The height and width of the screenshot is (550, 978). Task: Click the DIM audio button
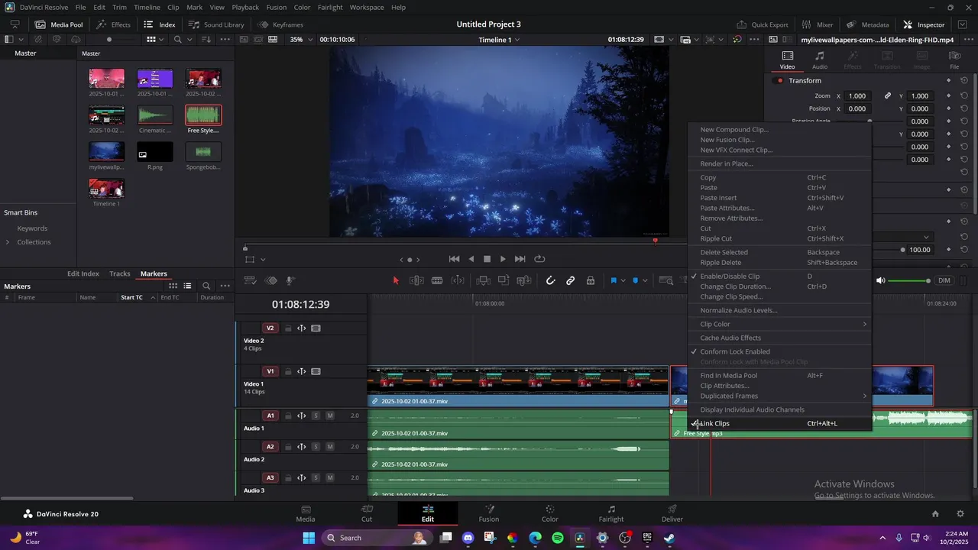tap(944, 280)
